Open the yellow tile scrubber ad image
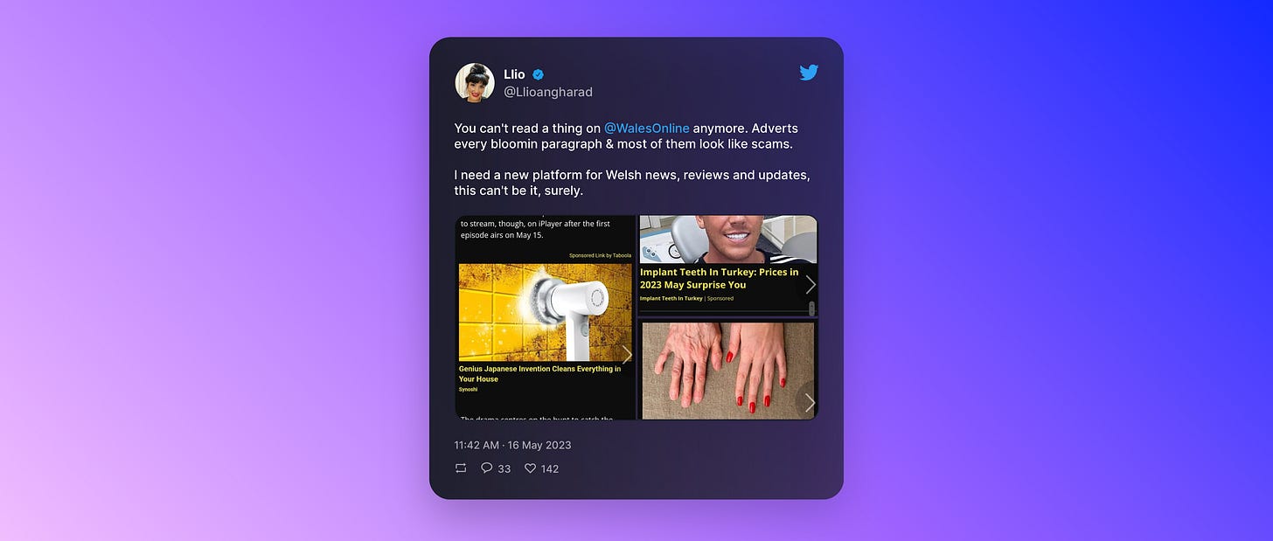This screenshot has width=1273, height=541. (x=546, y=312)
